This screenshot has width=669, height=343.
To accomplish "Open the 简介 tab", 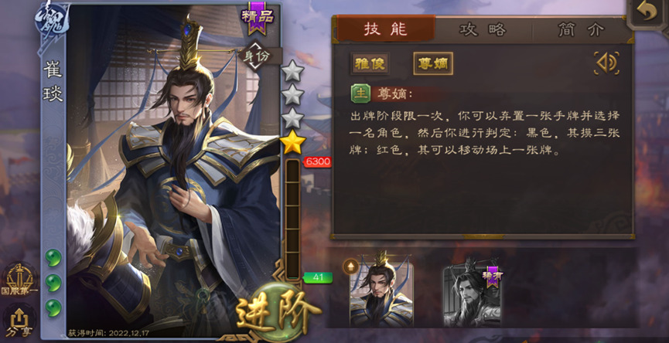I will point(582,29).
